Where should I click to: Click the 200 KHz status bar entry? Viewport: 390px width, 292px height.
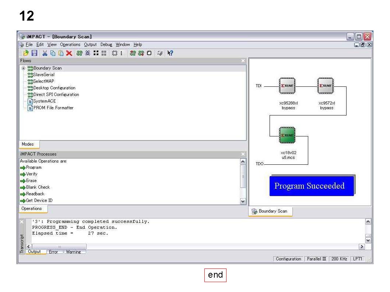339,259
